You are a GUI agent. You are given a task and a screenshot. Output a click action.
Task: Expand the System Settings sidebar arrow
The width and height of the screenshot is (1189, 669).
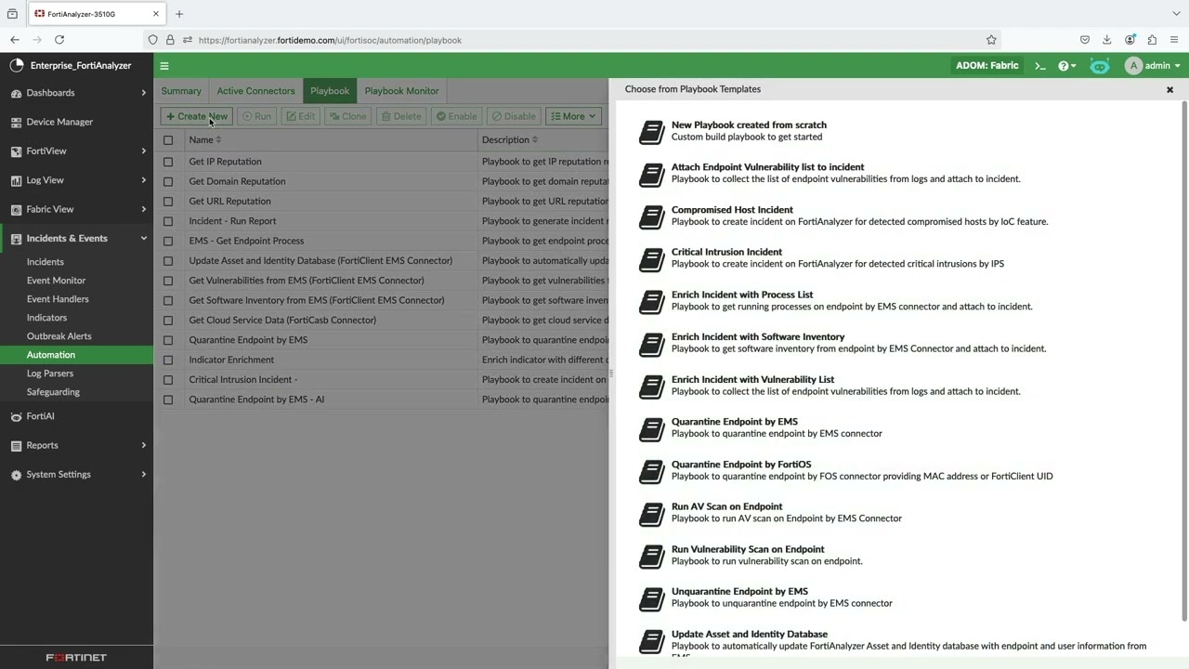(143, 475)
